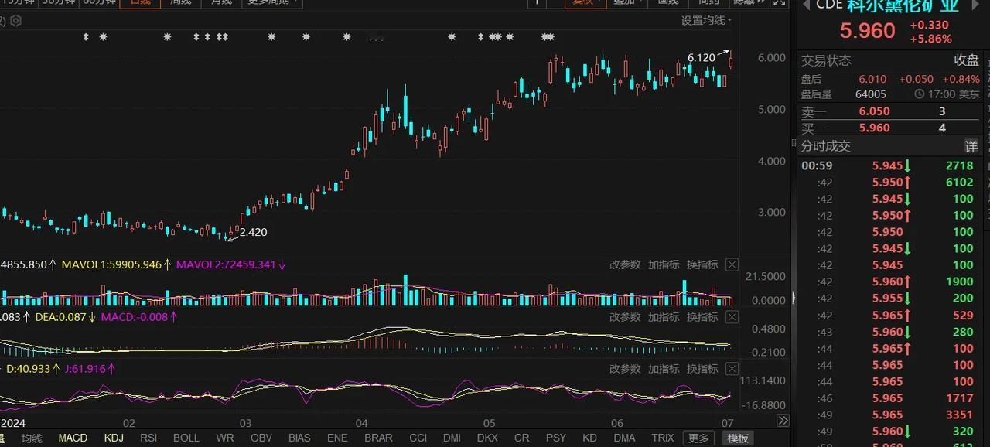Click the collapse handle beside volume axis
The image size is (990, 447).
point(794,297)
